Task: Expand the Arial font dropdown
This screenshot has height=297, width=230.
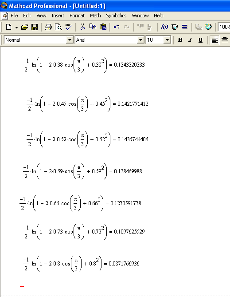Action: tap(140, 40)
